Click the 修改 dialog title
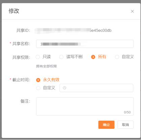 click(x=14, y=11)
